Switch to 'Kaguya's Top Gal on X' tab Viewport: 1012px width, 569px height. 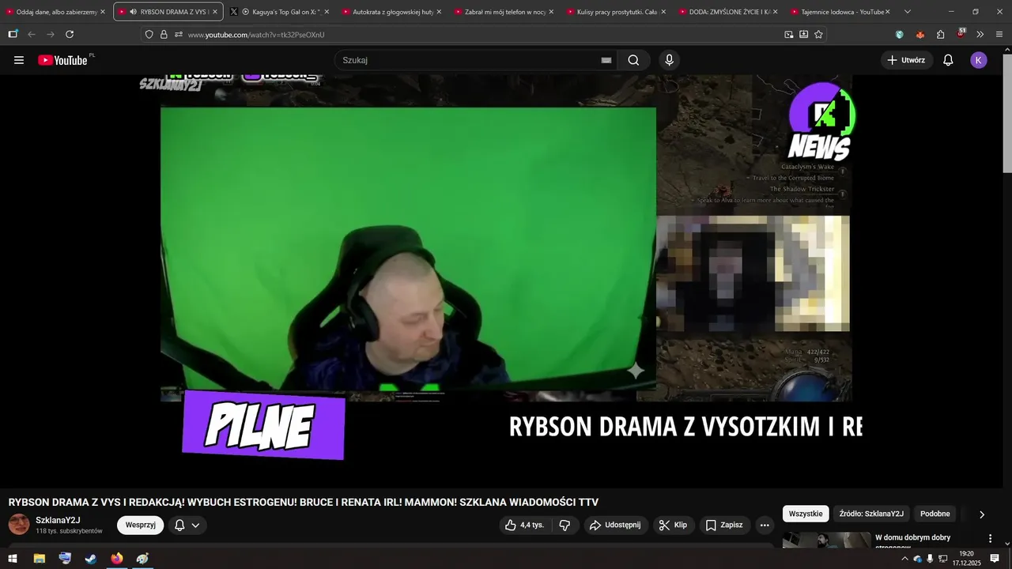tap(281, 12)
